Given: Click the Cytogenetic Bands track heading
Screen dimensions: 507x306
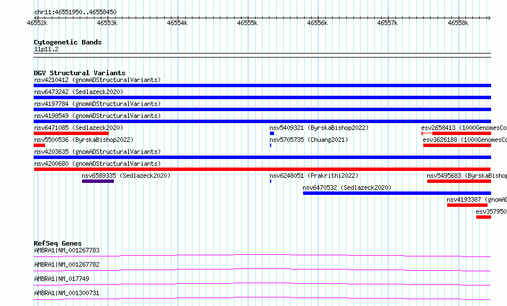Looking at the screenshot, I should 68,42.
